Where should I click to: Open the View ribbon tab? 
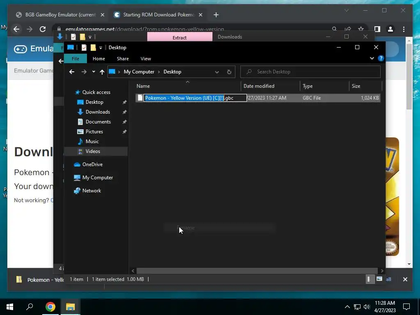point(146,59)
